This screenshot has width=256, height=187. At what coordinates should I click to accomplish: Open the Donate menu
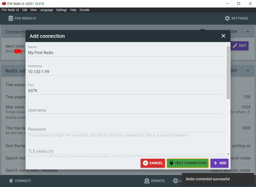coord(84,10)
